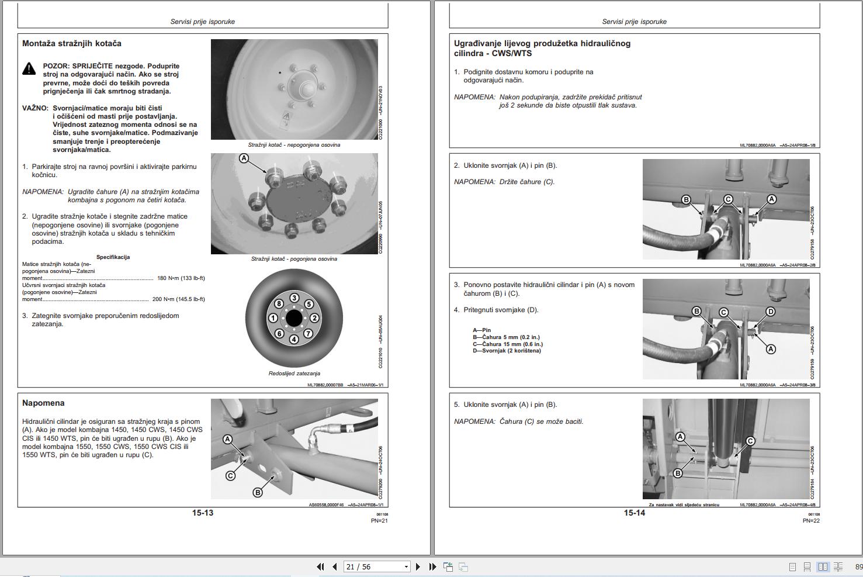The height and width of the screenshot is (577, 863).
Task: Click the previous view navigation icon
Action: [448, 566]
